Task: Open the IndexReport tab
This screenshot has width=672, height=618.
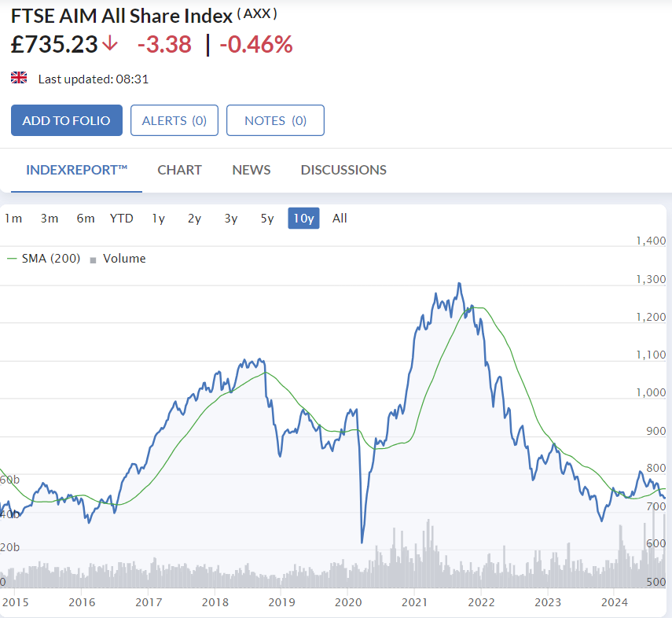Action: point(76,170)
